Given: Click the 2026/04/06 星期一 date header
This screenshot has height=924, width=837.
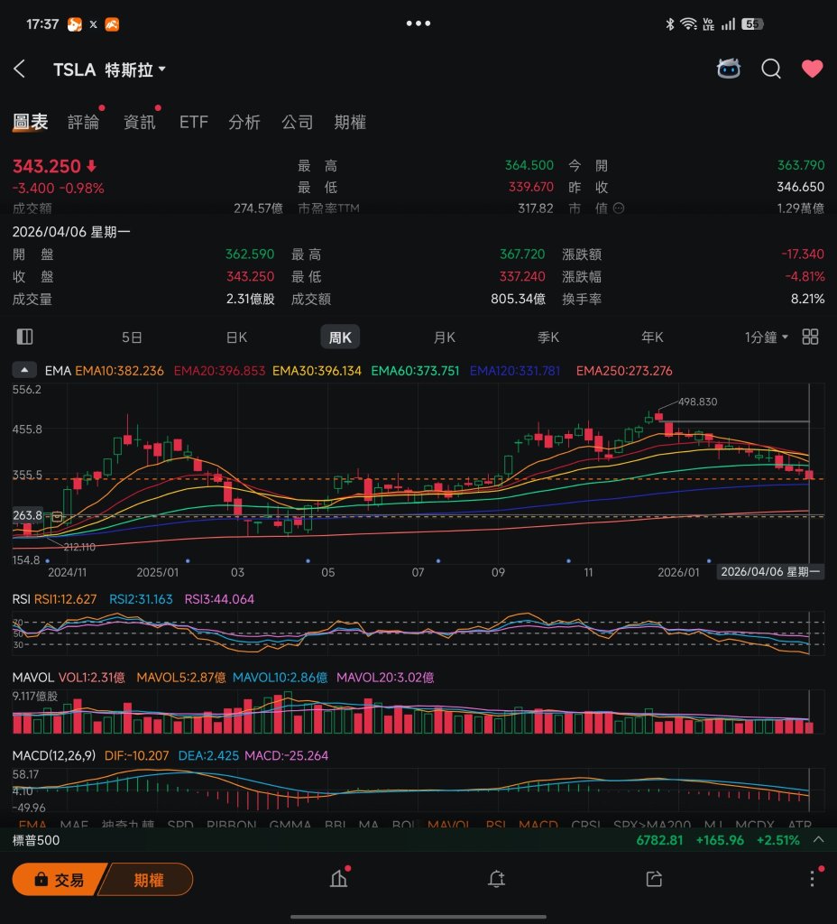Looking at the screenshot, I should [71, 232].
